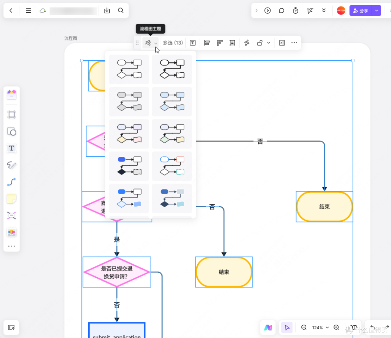
Task: Select plain thin-outline flowchart theme
Action: click(129, 69)
